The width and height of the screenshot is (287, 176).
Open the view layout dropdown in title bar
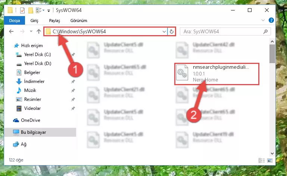[x=40, y=10]
